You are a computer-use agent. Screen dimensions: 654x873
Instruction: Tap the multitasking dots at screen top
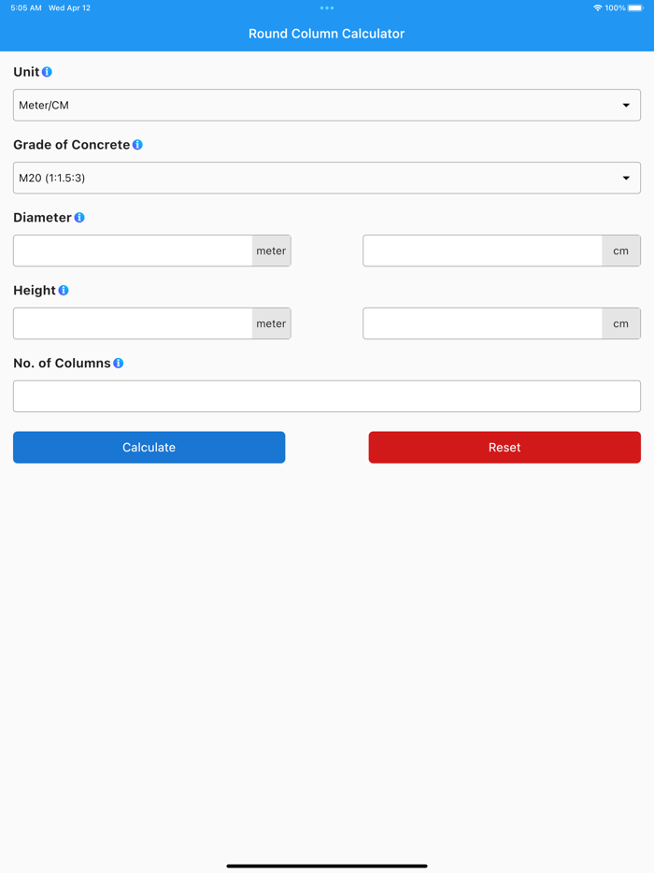[326, 7]
